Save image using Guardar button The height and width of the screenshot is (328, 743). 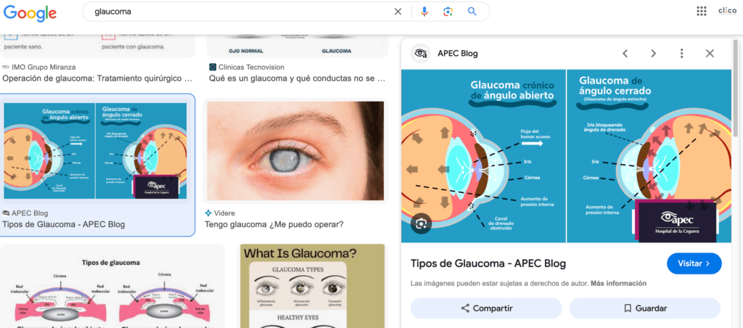pyautogui.click(x=645, y=308)
